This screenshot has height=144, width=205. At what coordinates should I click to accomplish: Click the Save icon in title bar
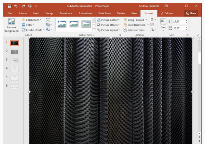(x=10, y=6)
